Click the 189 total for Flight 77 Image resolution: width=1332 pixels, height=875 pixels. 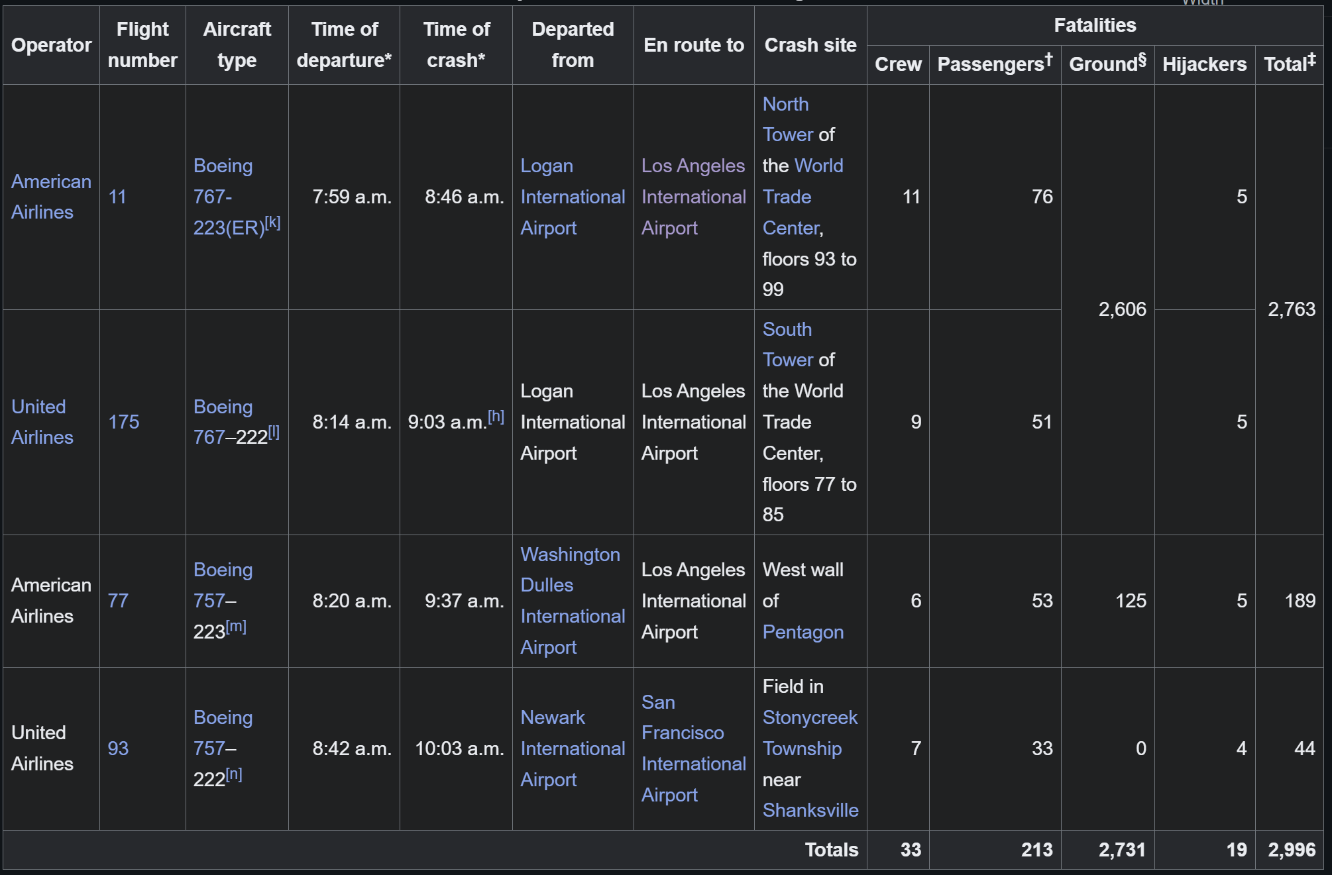click(1300, 601)
